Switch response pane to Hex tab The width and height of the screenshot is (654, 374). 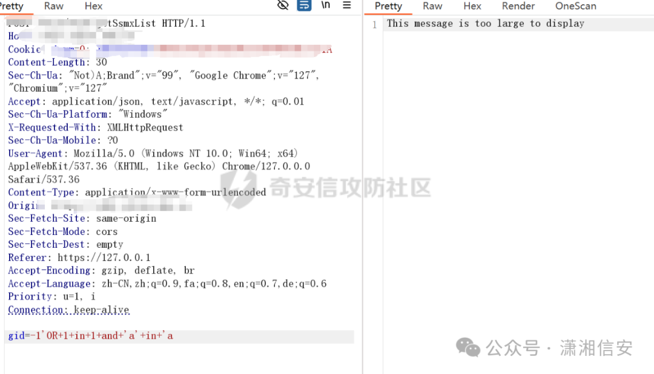(472, 6)
